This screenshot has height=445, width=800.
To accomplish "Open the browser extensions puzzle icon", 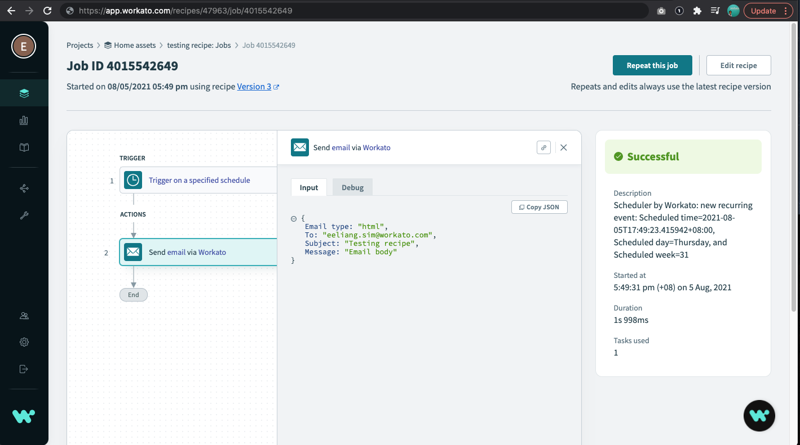I will (697, 11).
